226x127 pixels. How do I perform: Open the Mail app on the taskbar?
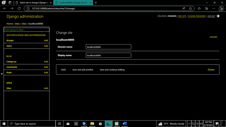point(68,124)
